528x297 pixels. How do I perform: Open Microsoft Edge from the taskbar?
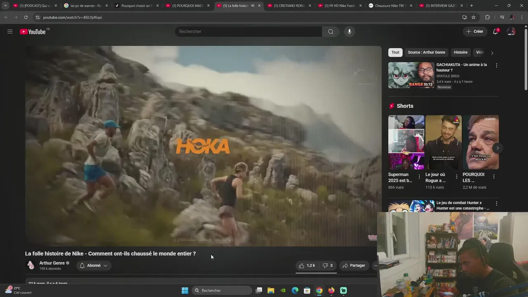pos(295,290)
